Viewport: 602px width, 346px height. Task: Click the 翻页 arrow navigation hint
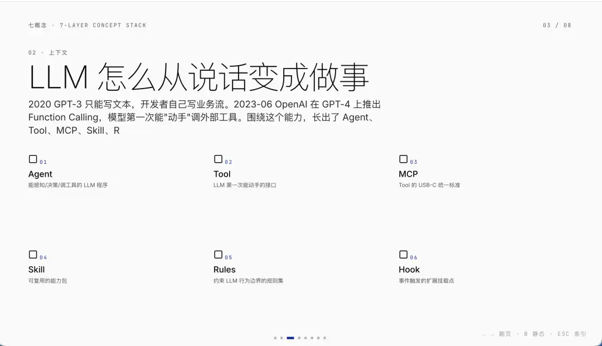pos(497,334)
